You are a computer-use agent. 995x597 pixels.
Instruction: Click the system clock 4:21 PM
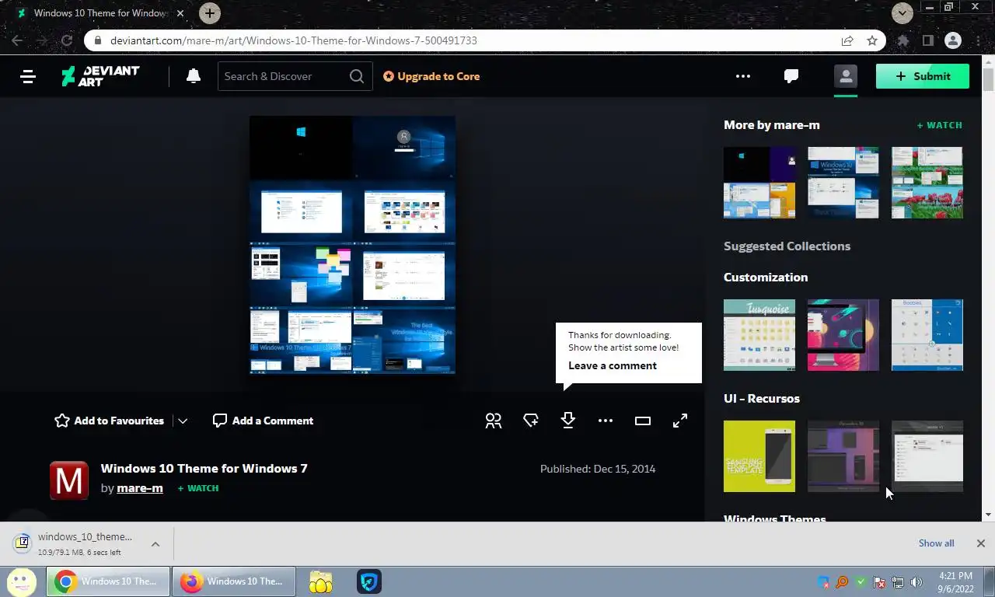[x=955, y=576]
